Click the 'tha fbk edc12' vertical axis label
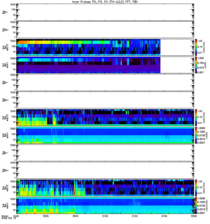 point(5,47)
